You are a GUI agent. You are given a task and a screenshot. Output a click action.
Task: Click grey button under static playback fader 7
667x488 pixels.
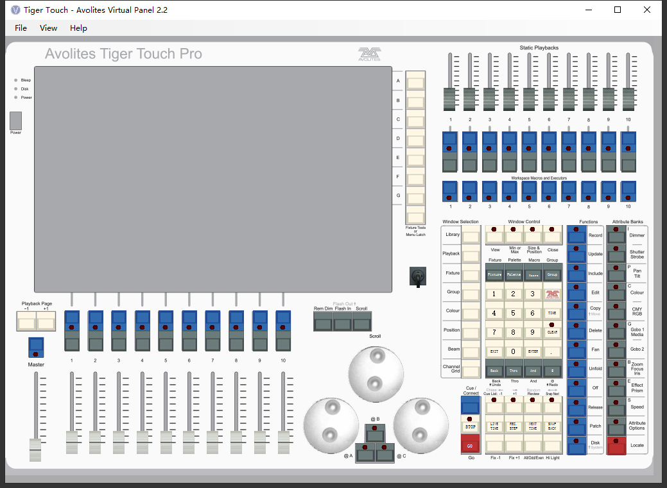pos(569,162)
